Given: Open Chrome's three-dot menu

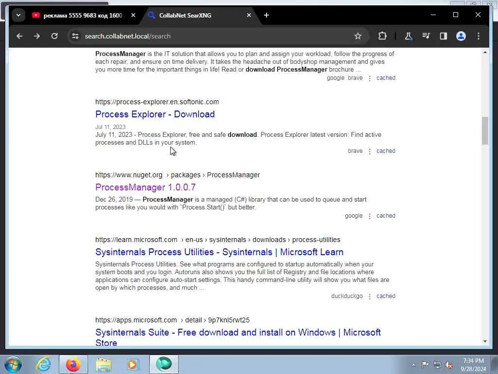Looking at the screenshot, I should tap(479, 36).
